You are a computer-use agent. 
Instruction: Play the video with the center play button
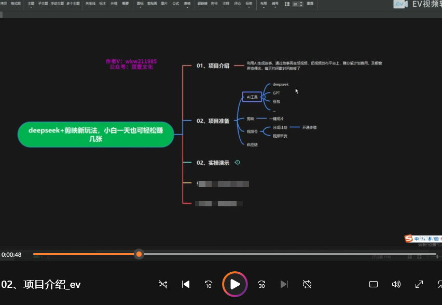(235, 284)
